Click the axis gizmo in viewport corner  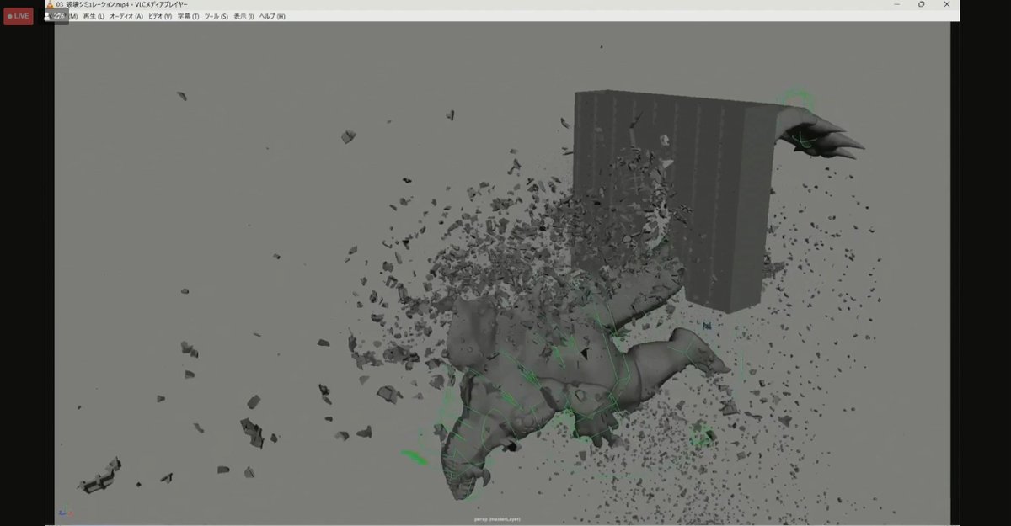pyautogui.click(x=65, y=512)
